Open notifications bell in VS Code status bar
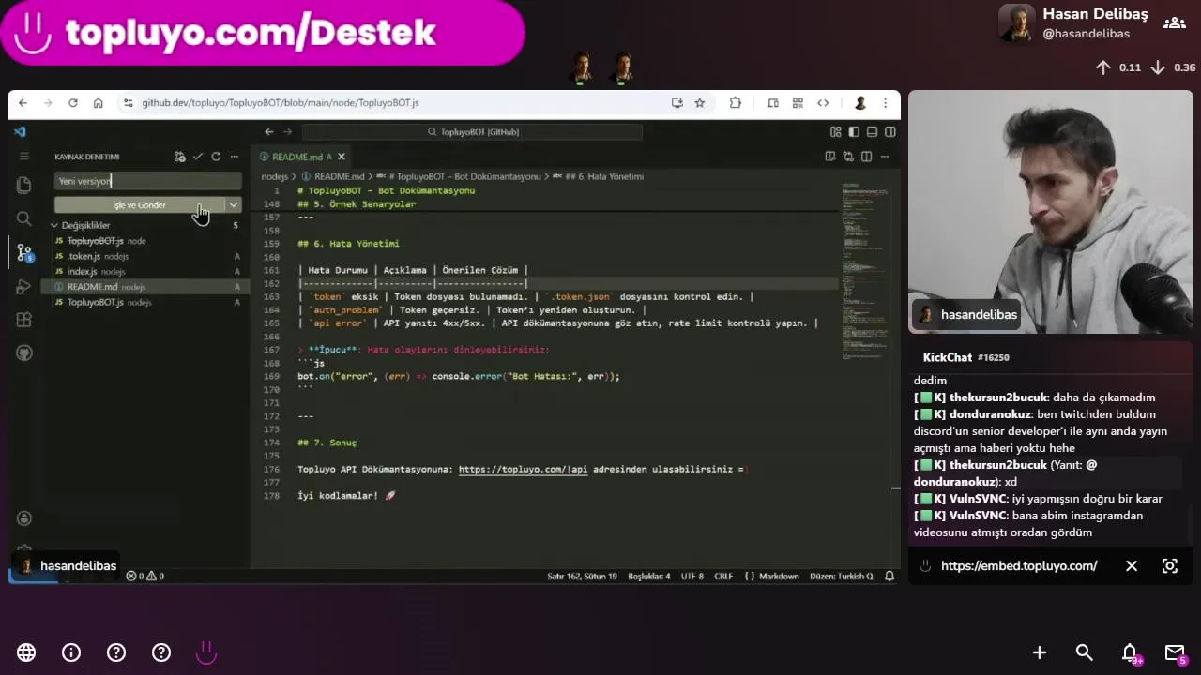Image resolution: width=1201 pixels, height=675 pixels. (889, 576)
